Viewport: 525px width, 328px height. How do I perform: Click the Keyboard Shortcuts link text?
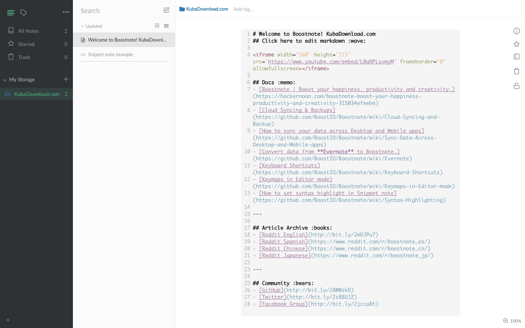click(x=289, y=165)
